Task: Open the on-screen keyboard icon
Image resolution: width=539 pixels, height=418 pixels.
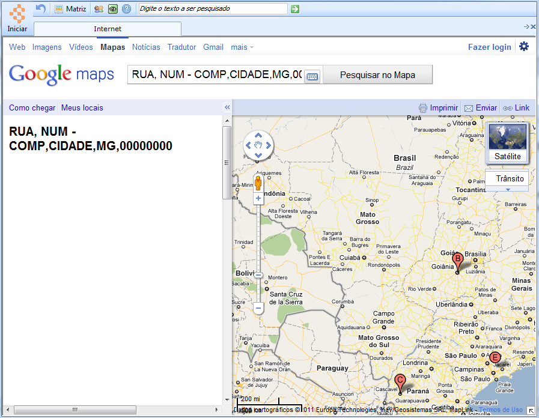Action: point(312,76)
